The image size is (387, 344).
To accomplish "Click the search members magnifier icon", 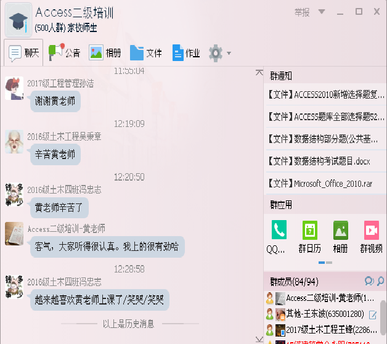I will tap(381, 281).
